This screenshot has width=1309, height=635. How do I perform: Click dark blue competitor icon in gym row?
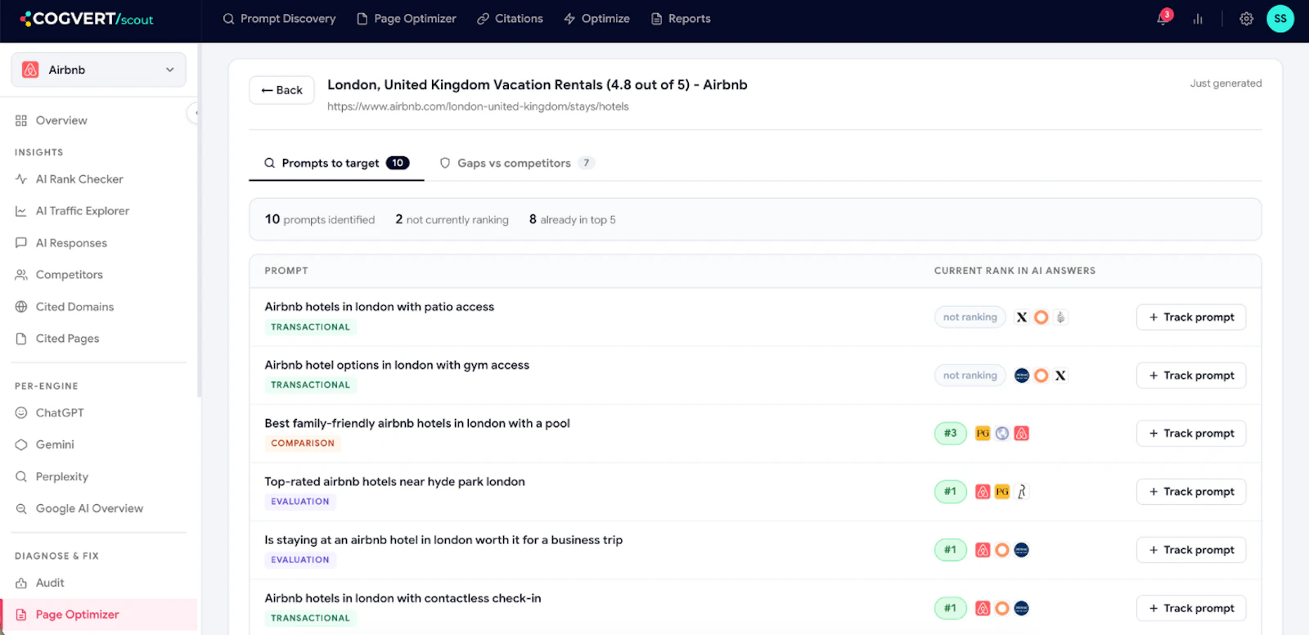point(1022,376)
